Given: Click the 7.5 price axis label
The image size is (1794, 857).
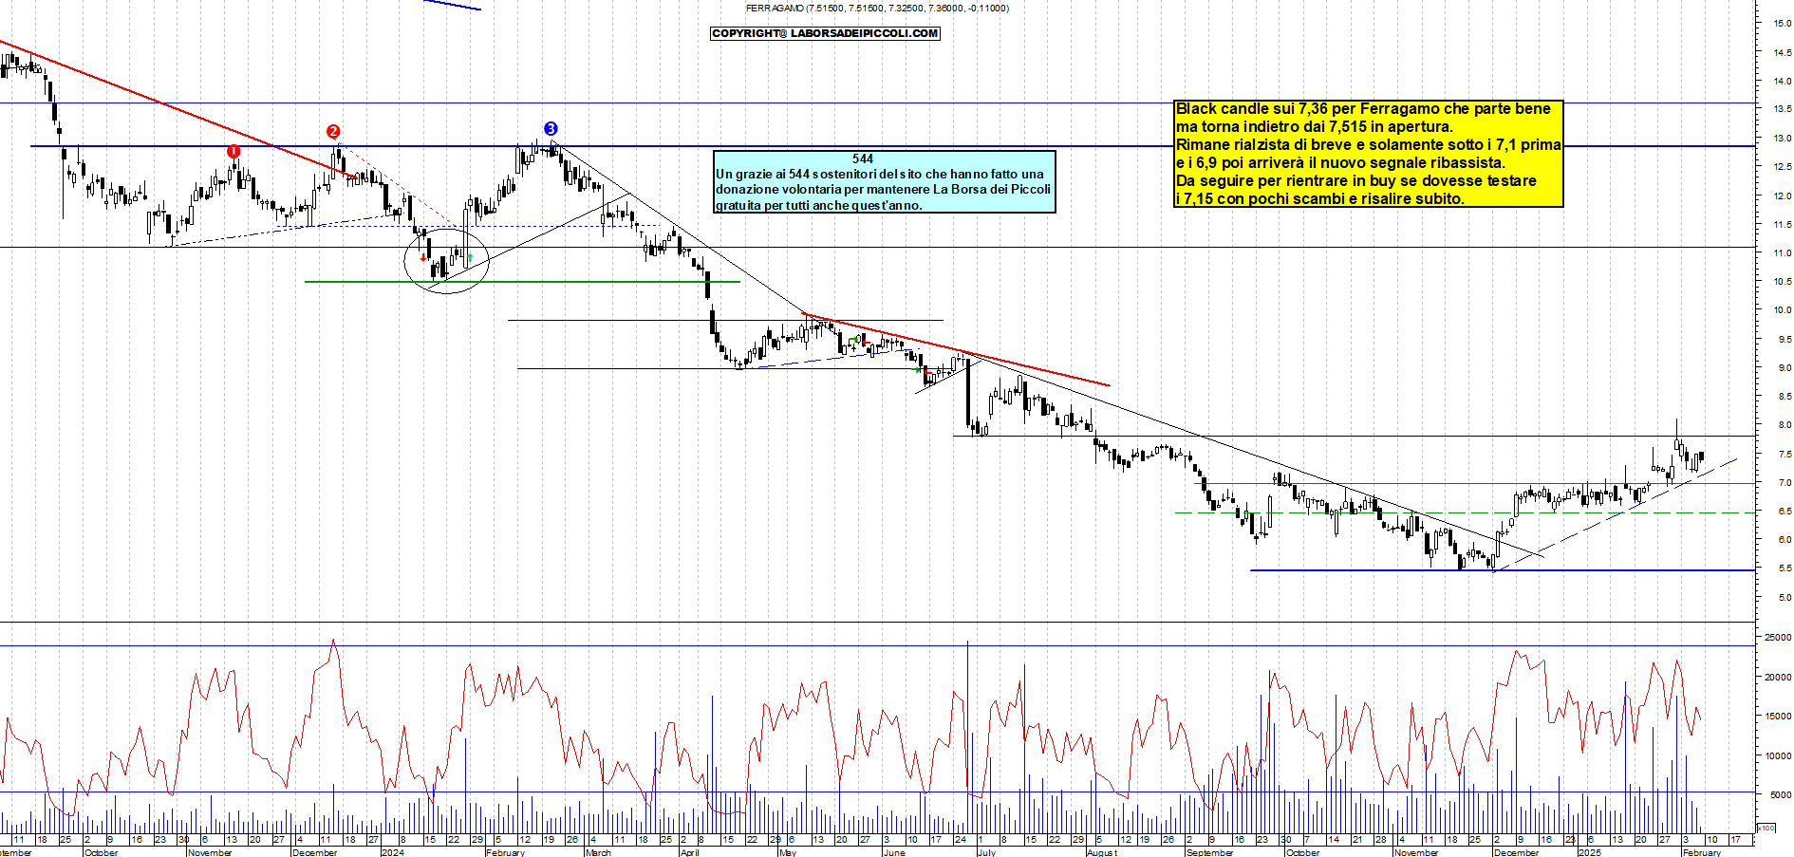Looking at the screenshot, I should pyautogui.click(x=1785, y=455).
